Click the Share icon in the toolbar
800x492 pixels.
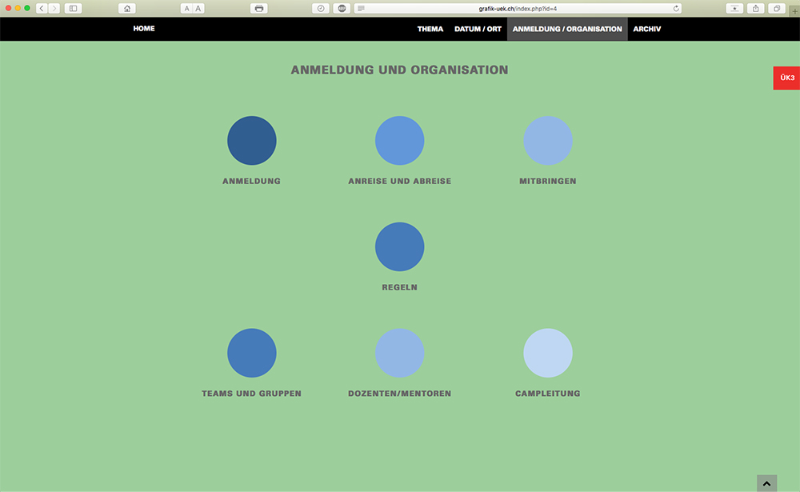point(756,8)
